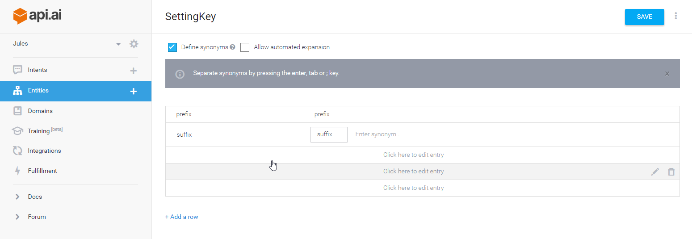This screenshot has width=692, height=239.
Task: Open the Jules agent dropdown
Action: (118, 44)
